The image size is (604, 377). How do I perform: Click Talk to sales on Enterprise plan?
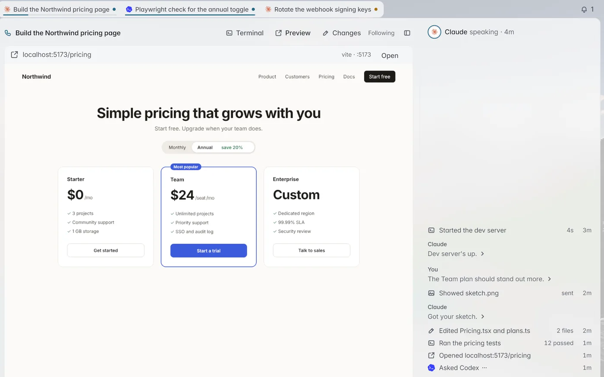[311, 250]
